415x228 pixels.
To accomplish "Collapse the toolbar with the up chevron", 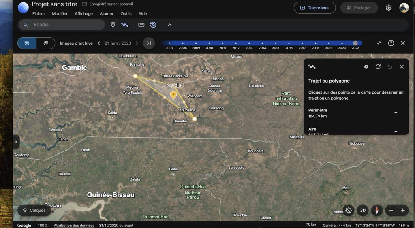I will (x=170, y=25).
